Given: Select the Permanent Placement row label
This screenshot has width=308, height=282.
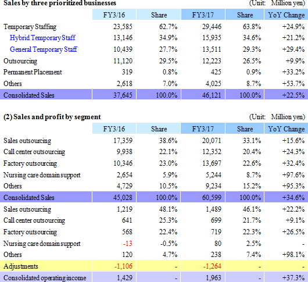Looking at the screenshot, I should 33,72.
